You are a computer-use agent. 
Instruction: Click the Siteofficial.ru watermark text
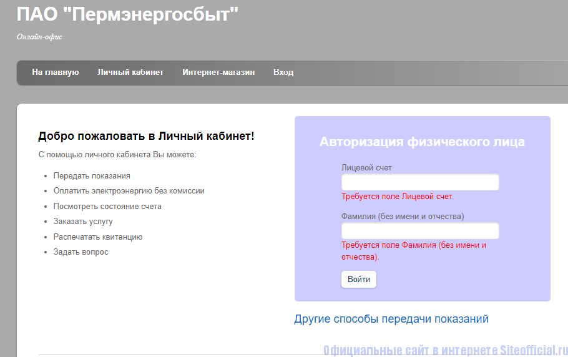click(x=445, y=350)
